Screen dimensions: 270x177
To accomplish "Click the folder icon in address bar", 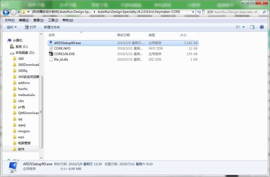I will [x=24, y=12].
